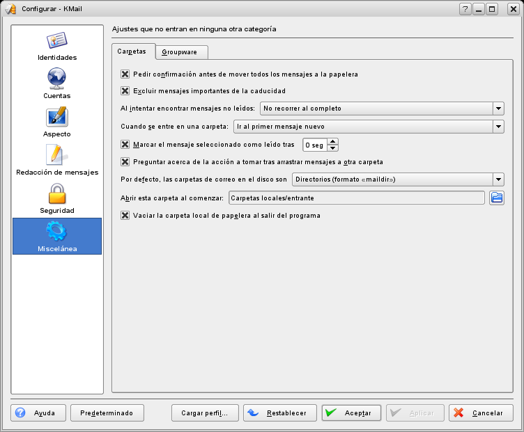Select the Carpetas tab
Viewport: 524px width, 432px height.
pyautogui.click(x=132, y=52)
